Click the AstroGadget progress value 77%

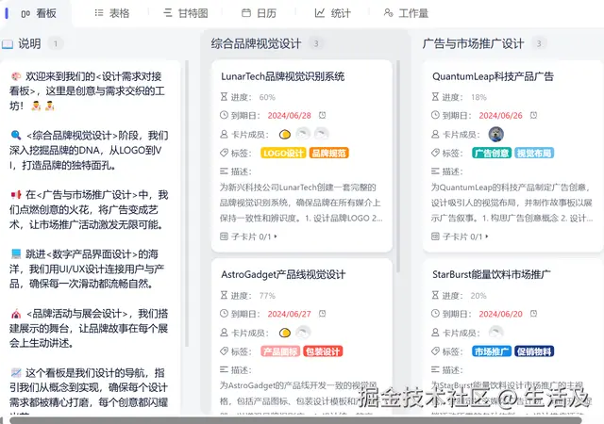pyautogui.click(x=267, y=296)
